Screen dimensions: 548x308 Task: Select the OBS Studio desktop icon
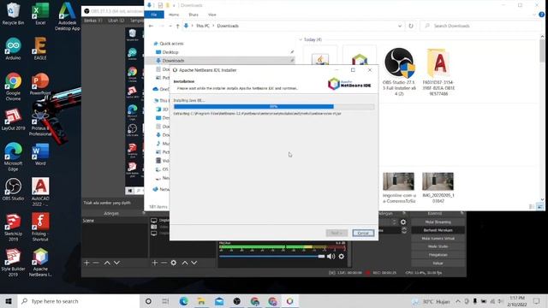tap(13, 190)
